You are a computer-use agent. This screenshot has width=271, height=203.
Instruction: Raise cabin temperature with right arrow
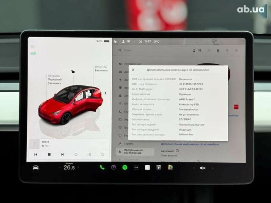click(x=78, y=167)
